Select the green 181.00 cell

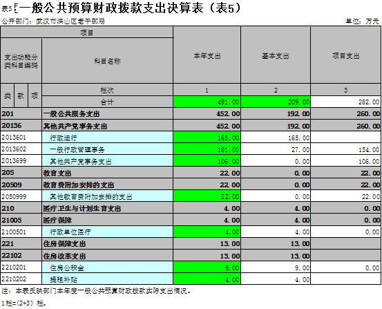207,149
